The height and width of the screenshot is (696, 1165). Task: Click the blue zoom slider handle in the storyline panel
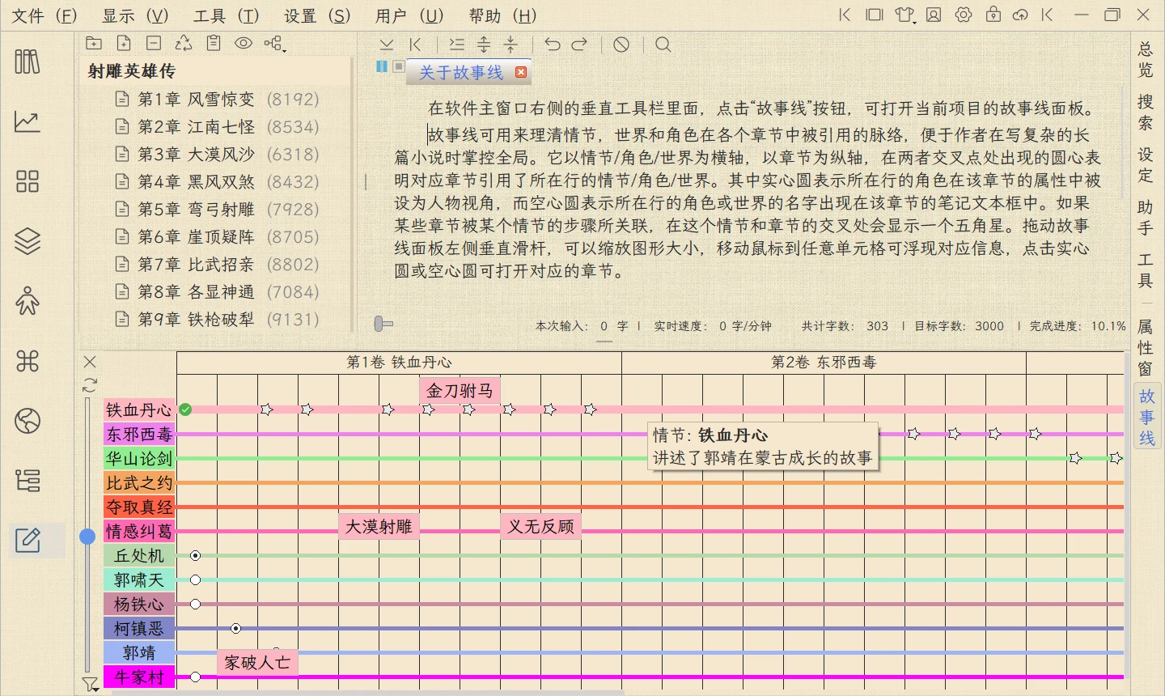pyautogui.click(x=89, y=534)
